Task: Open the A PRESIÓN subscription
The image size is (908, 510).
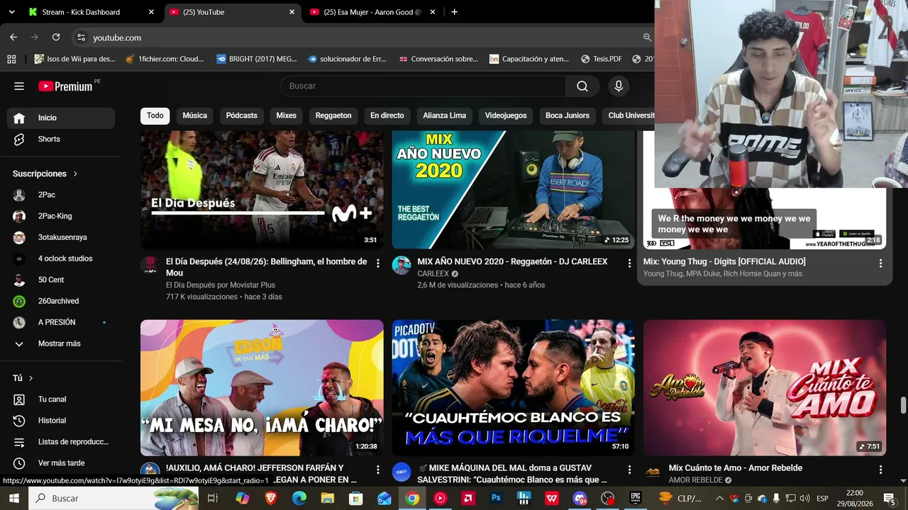Action: 60,322
